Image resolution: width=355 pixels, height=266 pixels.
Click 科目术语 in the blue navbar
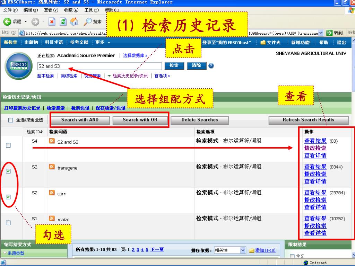(54, 43)
